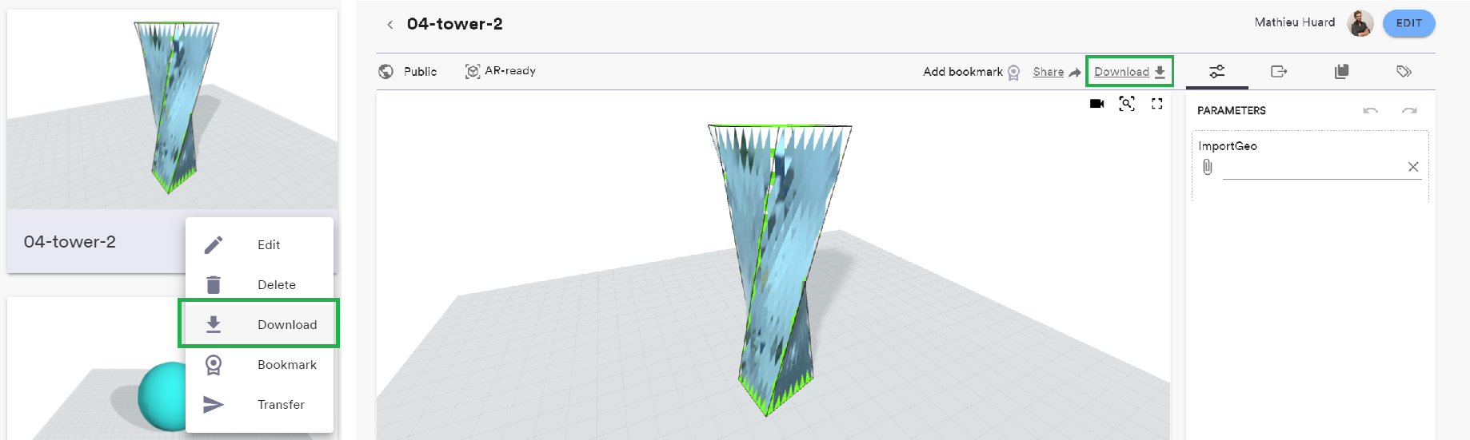Go back using the left chevron
The image size is (1470, 440).
pyautogui.click(x=390, y=25)
